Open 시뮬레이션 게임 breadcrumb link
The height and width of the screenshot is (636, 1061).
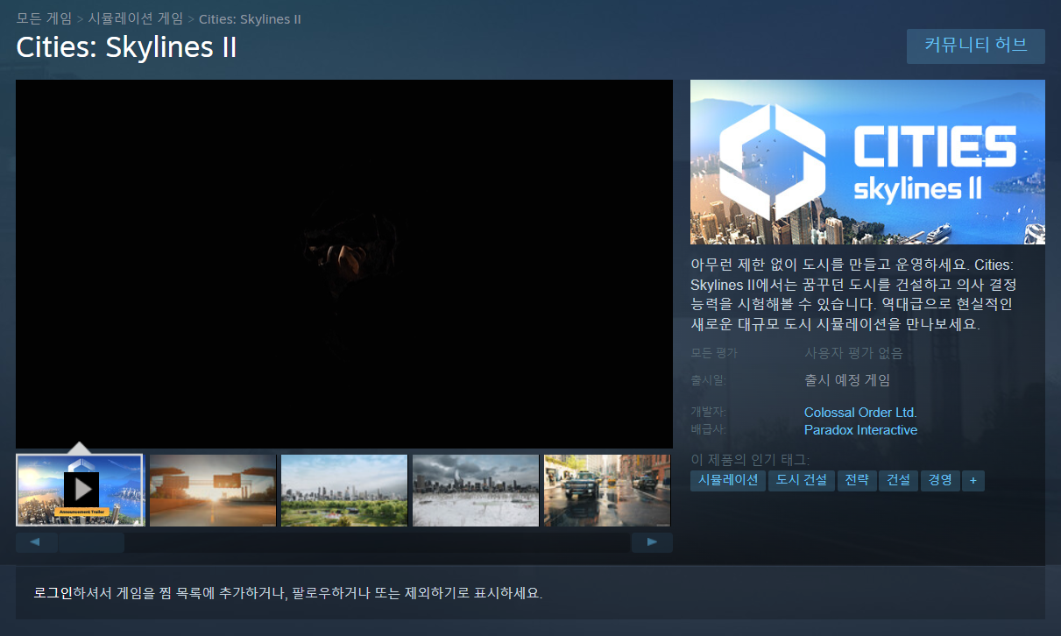point(136,18)
